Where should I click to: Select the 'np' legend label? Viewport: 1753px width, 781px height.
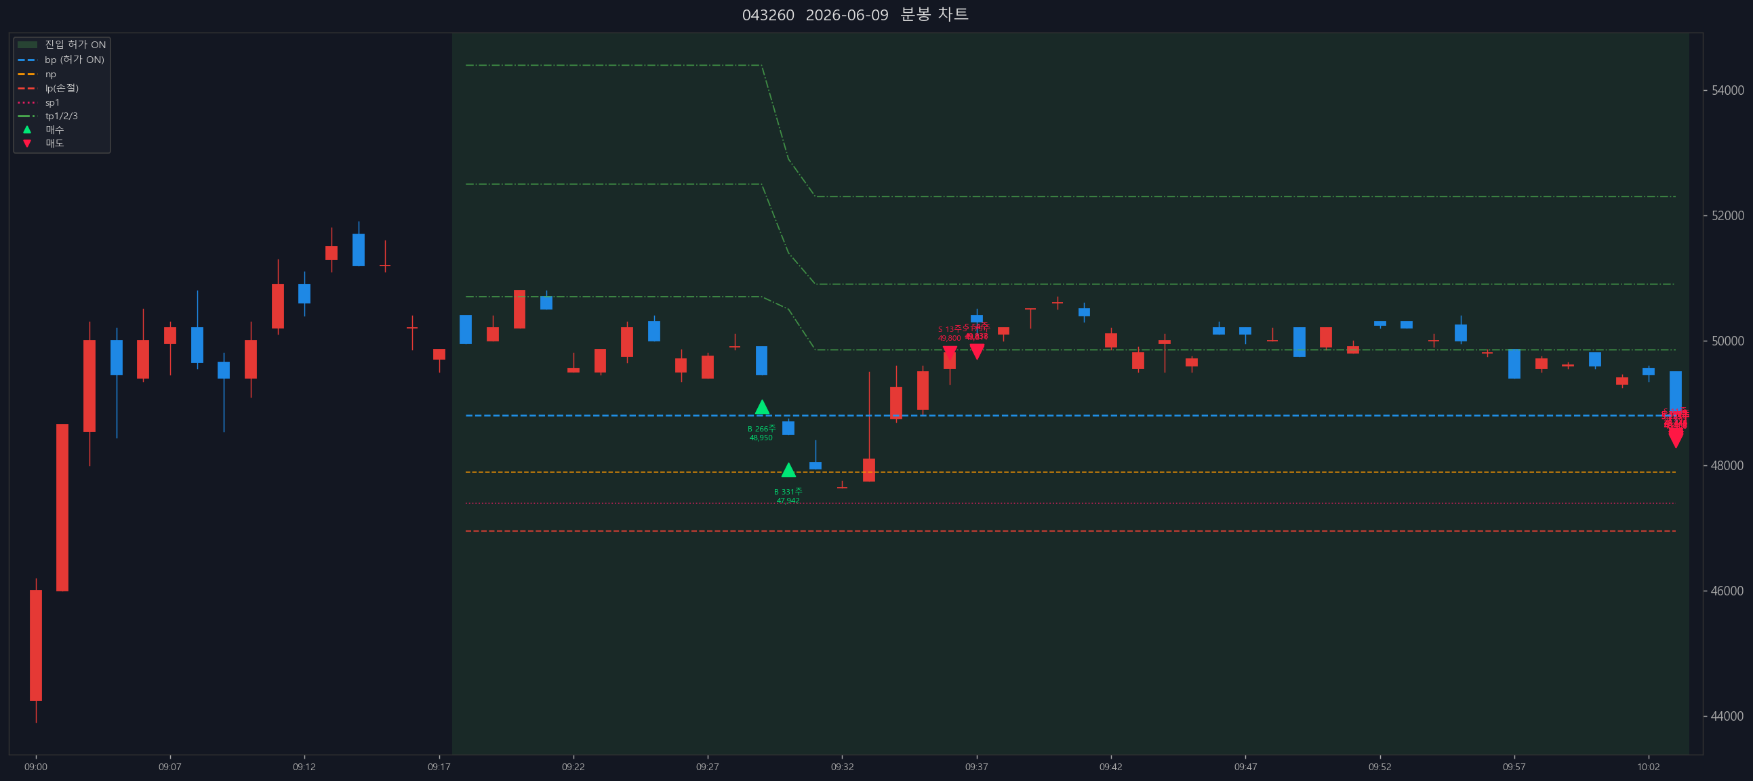(x=50, y=74)
